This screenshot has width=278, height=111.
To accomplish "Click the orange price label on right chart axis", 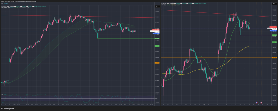I will click(274, 58).
